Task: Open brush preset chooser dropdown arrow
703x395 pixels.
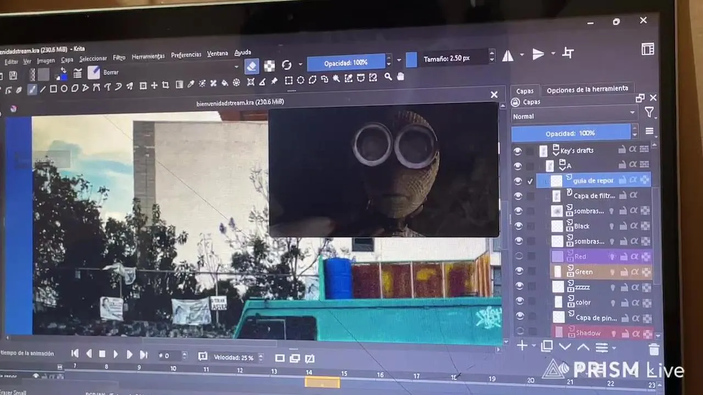Action: [237, 67]
